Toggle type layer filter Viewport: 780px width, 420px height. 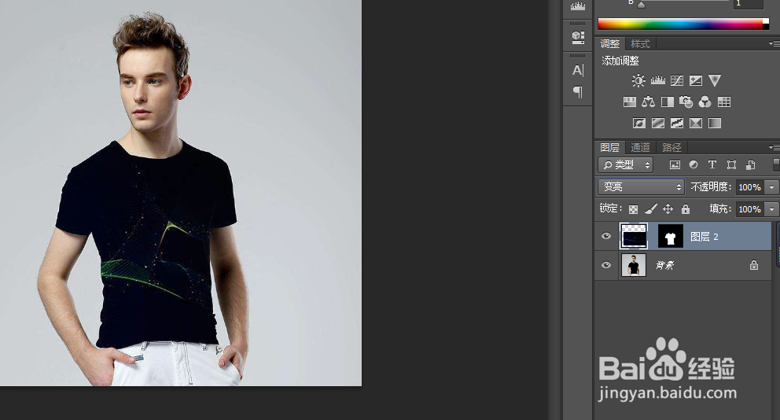pos(712,164)
